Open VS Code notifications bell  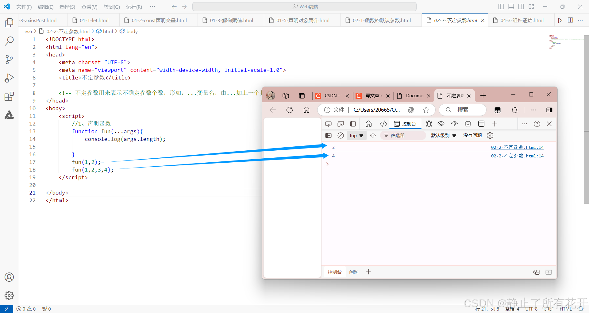(x=581, y=309)
